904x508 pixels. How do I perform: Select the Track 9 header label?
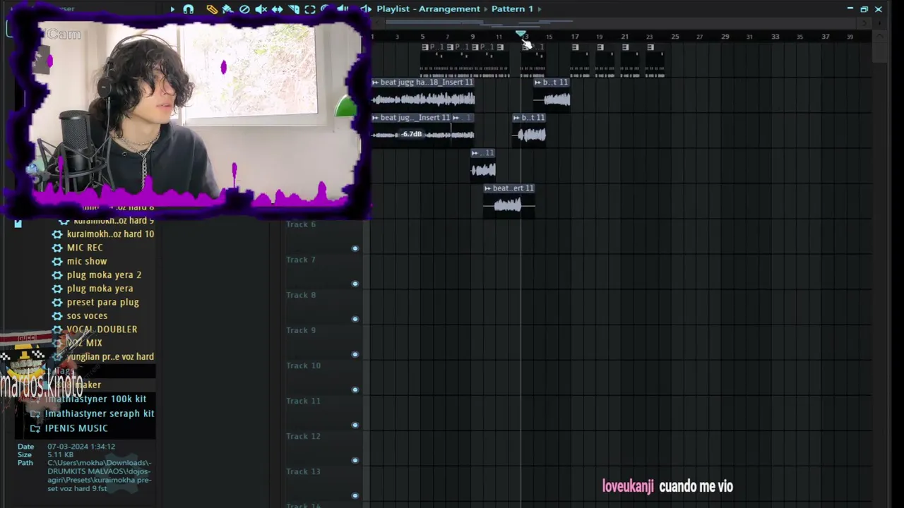click(x=301, y=330)
